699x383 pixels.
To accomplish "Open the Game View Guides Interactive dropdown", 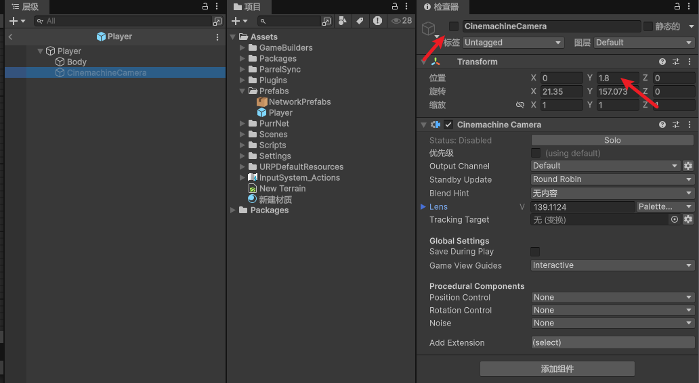I will pos(613,265).
